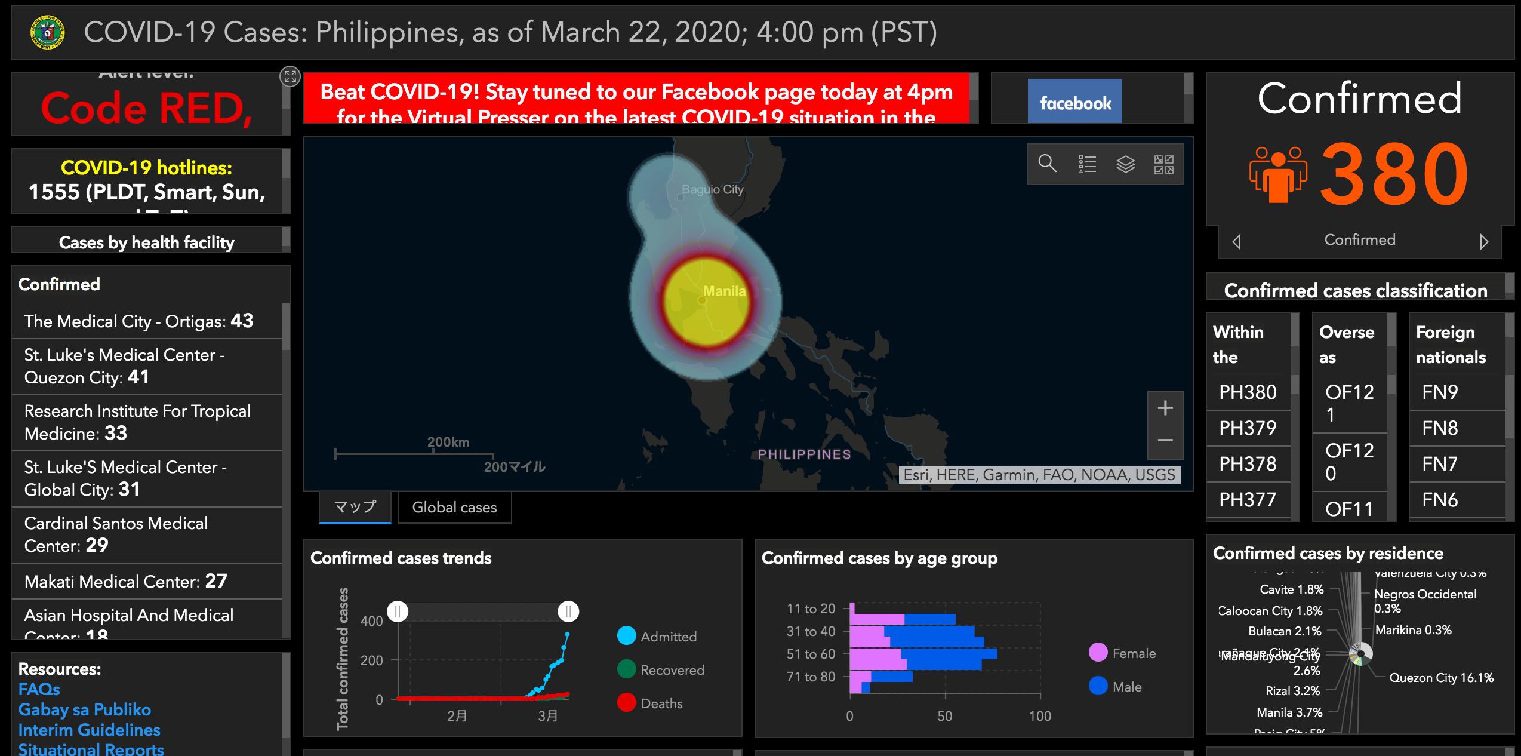
Task: Zoom in on the map
Action: tap(1165, 408)
